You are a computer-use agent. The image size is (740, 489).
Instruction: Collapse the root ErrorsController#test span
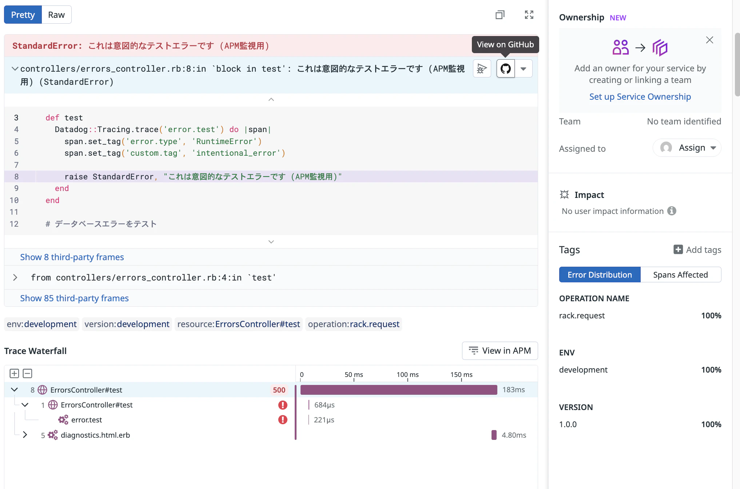tap(14, 390)
